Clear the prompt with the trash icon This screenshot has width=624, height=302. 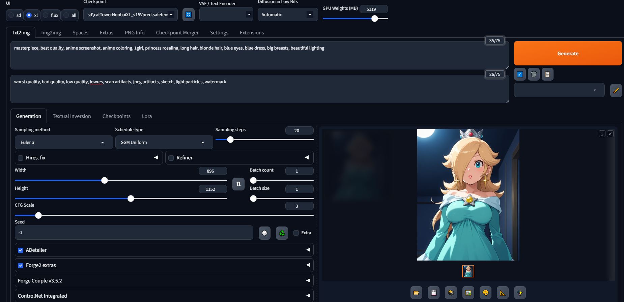534,74
